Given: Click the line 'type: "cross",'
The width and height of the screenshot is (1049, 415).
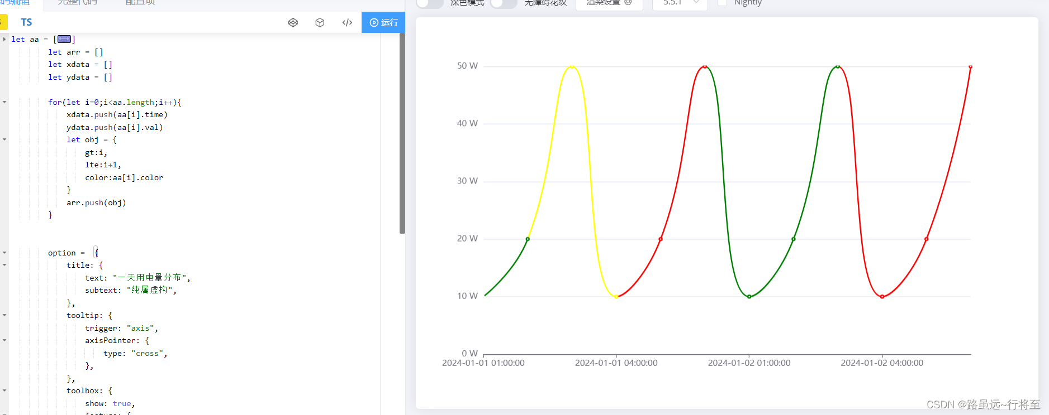Looking at the screenshot, I should coord(135,353).
